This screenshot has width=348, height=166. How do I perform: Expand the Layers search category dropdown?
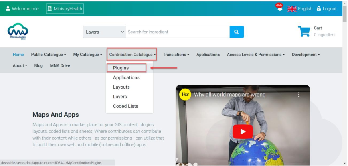(104, 32)
